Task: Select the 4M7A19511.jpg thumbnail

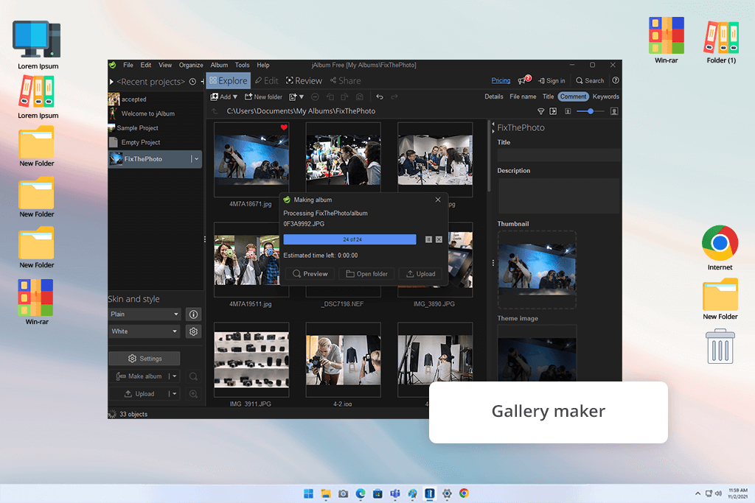Action: click(x=251, y=260)
